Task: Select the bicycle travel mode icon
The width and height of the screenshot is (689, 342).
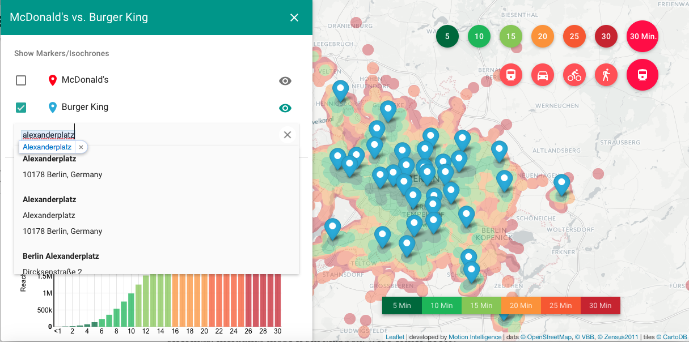Action: 574,75
